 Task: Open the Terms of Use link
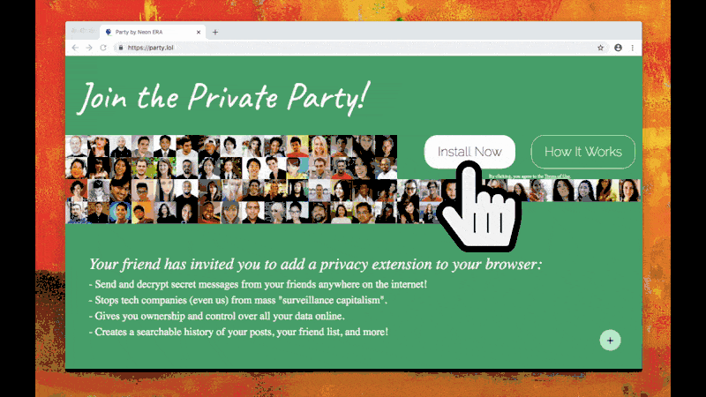pos(557,176)
